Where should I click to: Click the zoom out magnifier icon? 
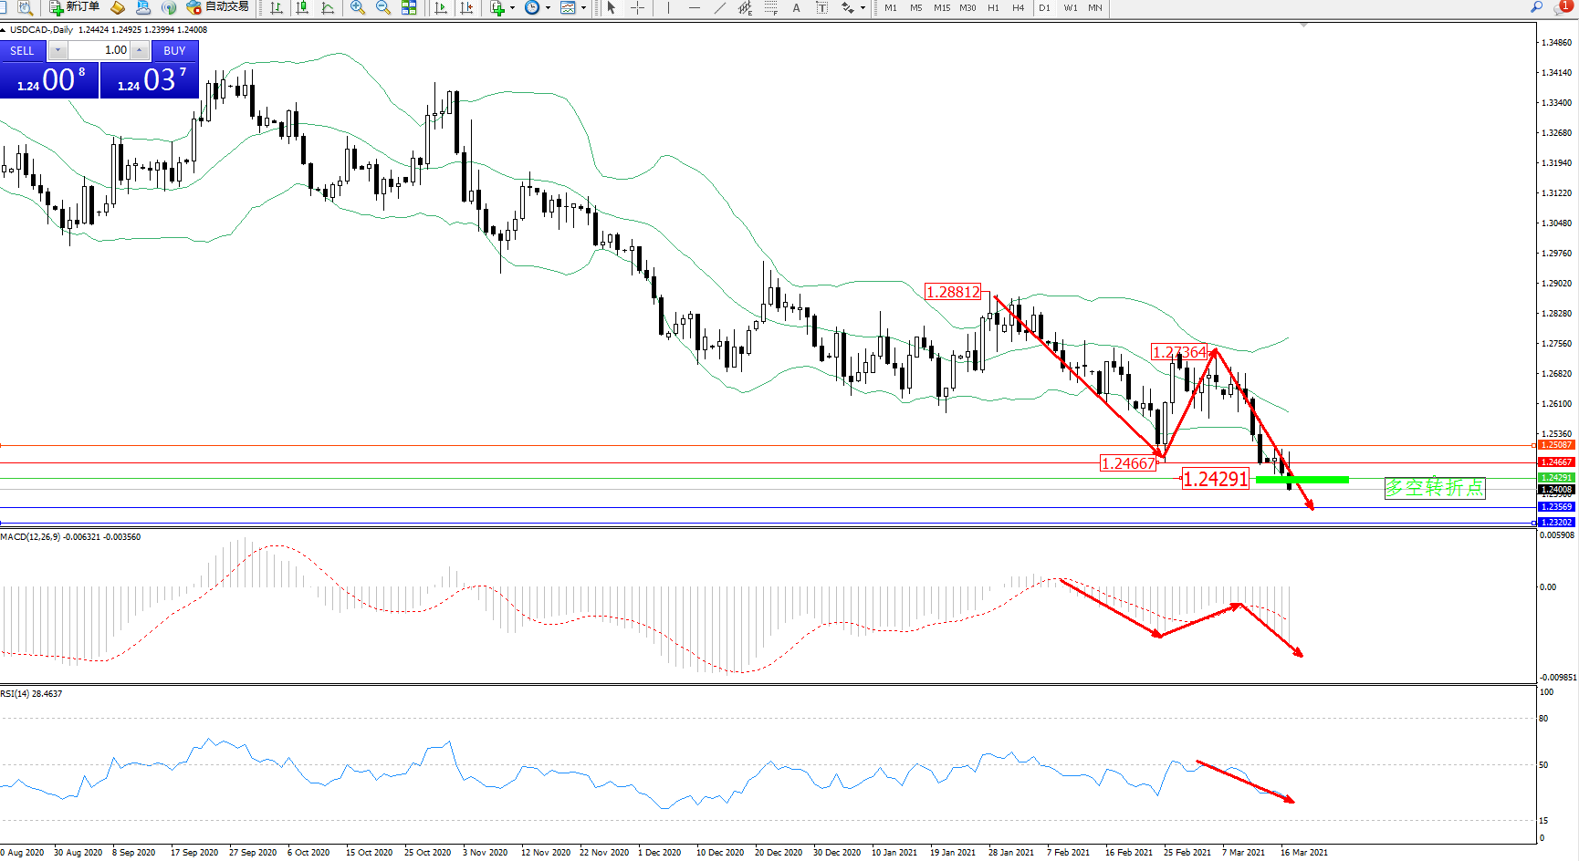383,7
